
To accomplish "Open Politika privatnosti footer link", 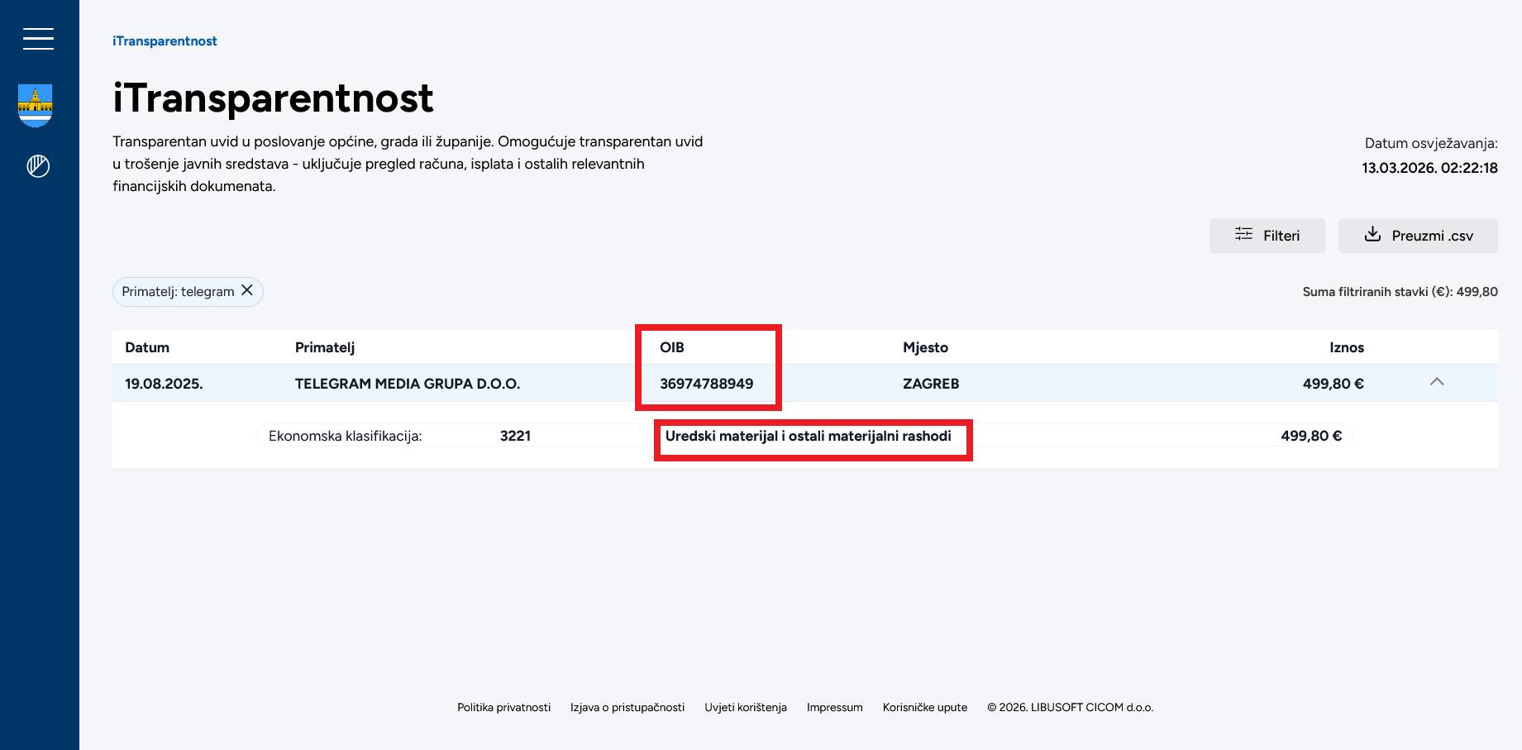I will click(x=503, y=707).
